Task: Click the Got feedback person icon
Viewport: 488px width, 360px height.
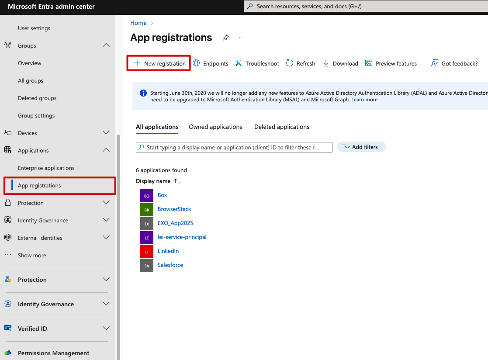Action: (x=434, y=63)
